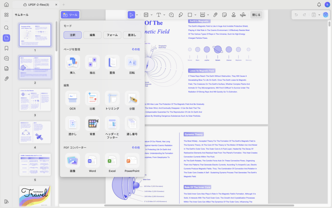
Task: Click the save icon button
Action: pos(314,15)
